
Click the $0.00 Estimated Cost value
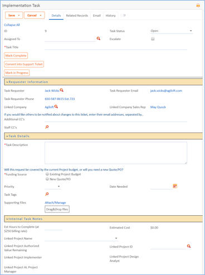pyautogui.click(x=154, y=227)
